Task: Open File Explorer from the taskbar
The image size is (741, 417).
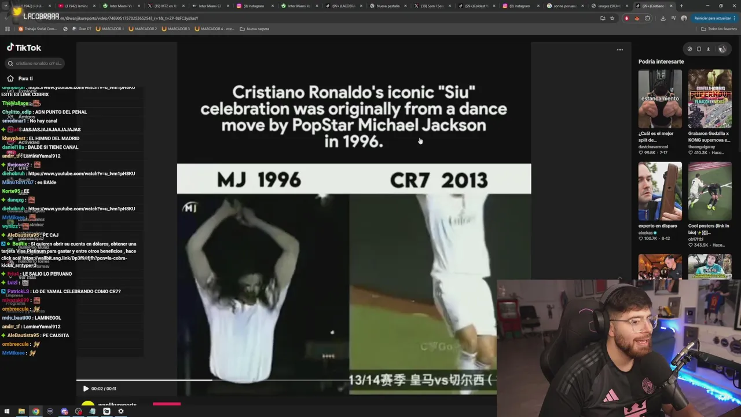Action: click(21, 411)
